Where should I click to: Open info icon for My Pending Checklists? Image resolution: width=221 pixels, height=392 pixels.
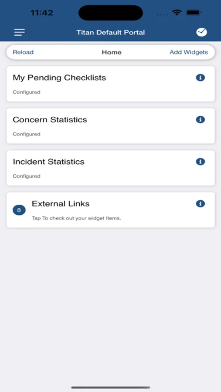coord(200,78)
